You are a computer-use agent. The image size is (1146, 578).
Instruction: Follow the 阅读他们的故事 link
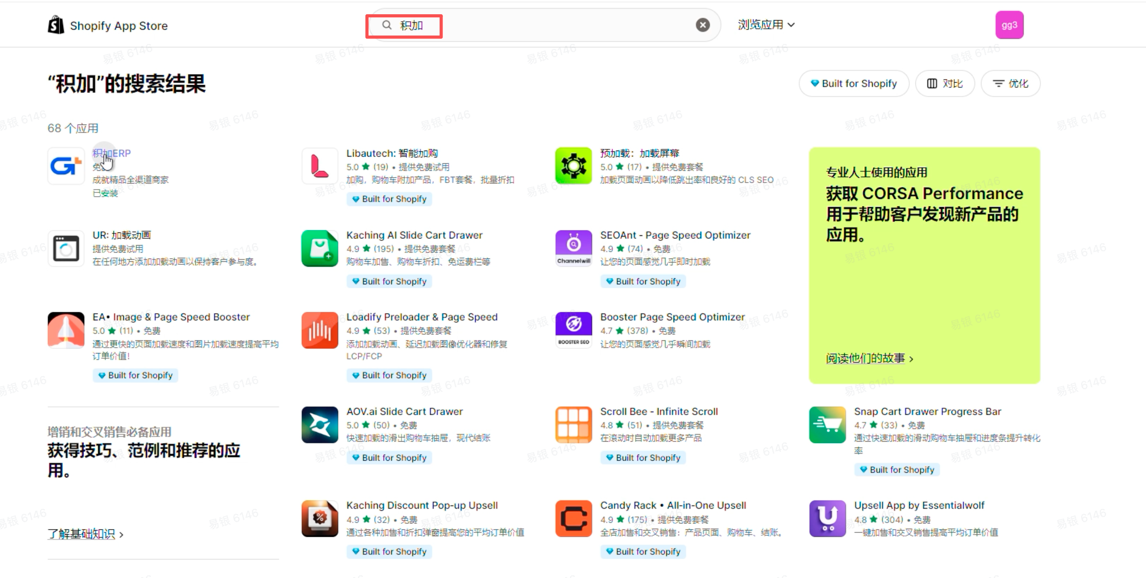tap(865, 358)
